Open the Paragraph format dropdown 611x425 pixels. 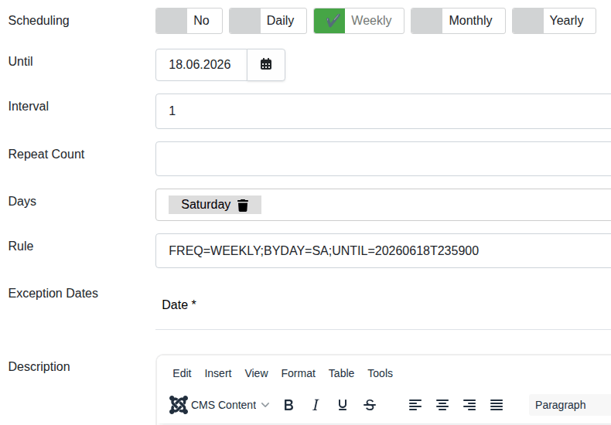(x=569, y=405)
